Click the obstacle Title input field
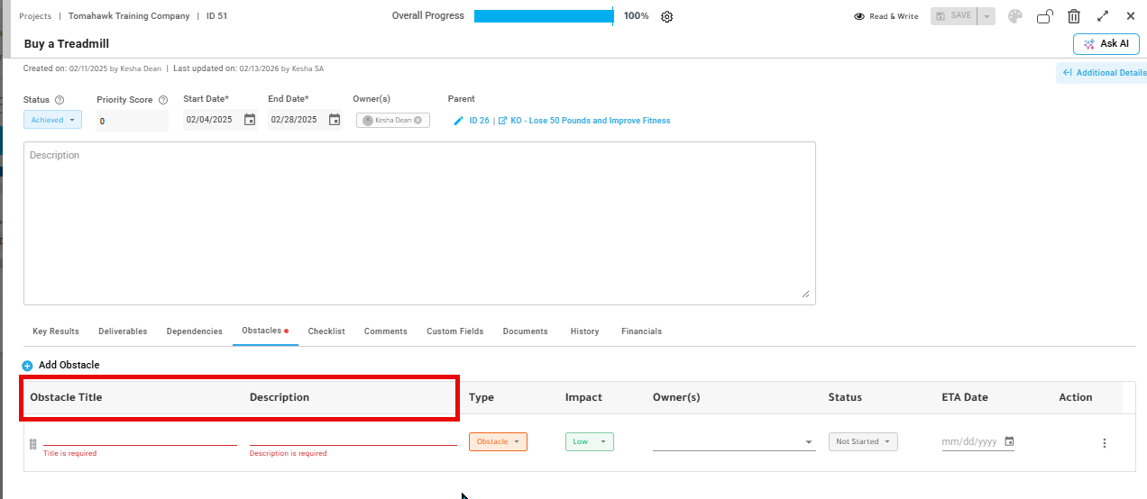This screenshot has width=1147, height=499. [x=140, y=438]
